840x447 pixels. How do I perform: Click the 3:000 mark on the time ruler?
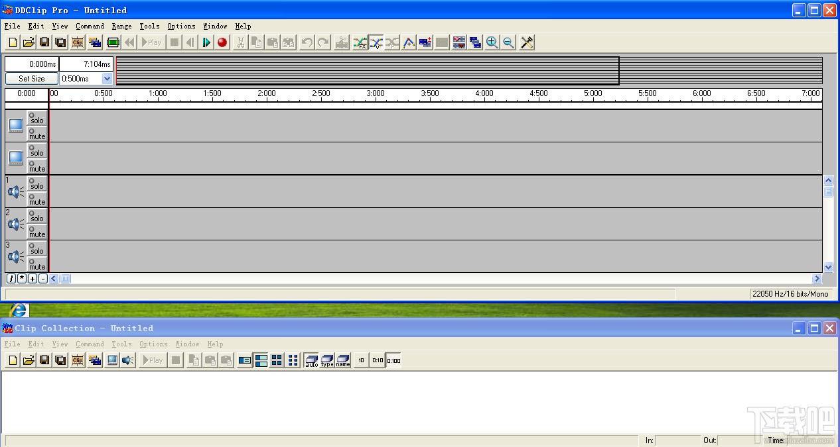(x=376, y=93)
